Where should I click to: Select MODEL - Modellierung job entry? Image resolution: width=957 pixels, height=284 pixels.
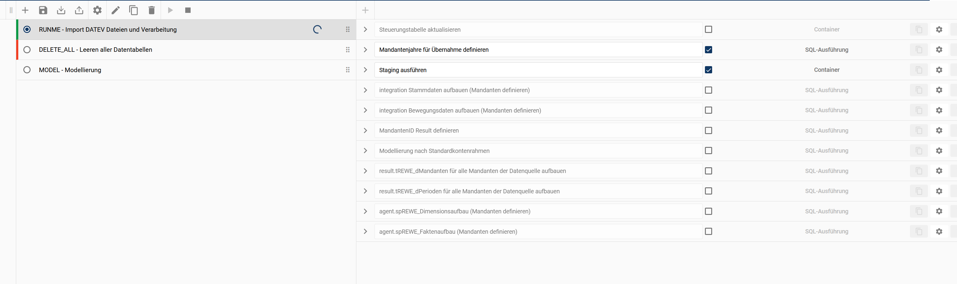[x=70, y=70]
